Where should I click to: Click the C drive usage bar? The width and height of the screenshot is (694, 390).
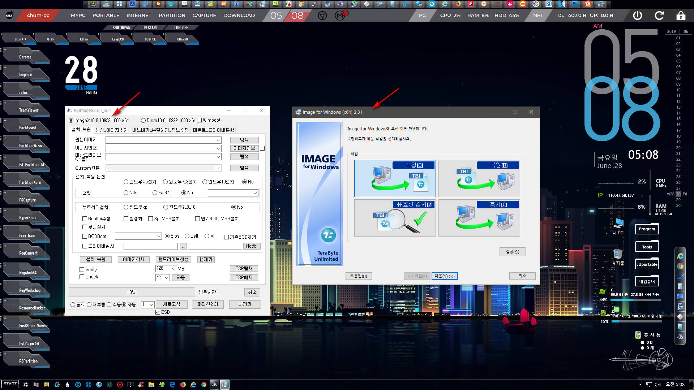click(636, 300)
